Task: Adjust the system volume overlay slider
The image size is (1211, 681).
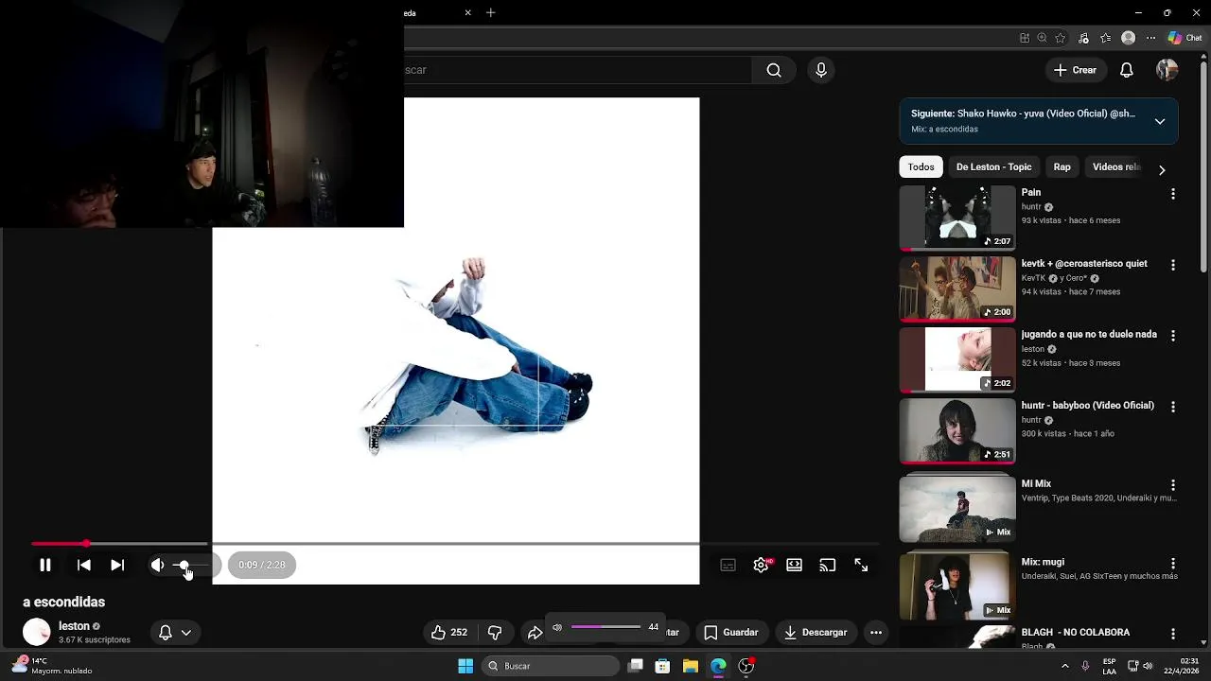Action: 606,627
